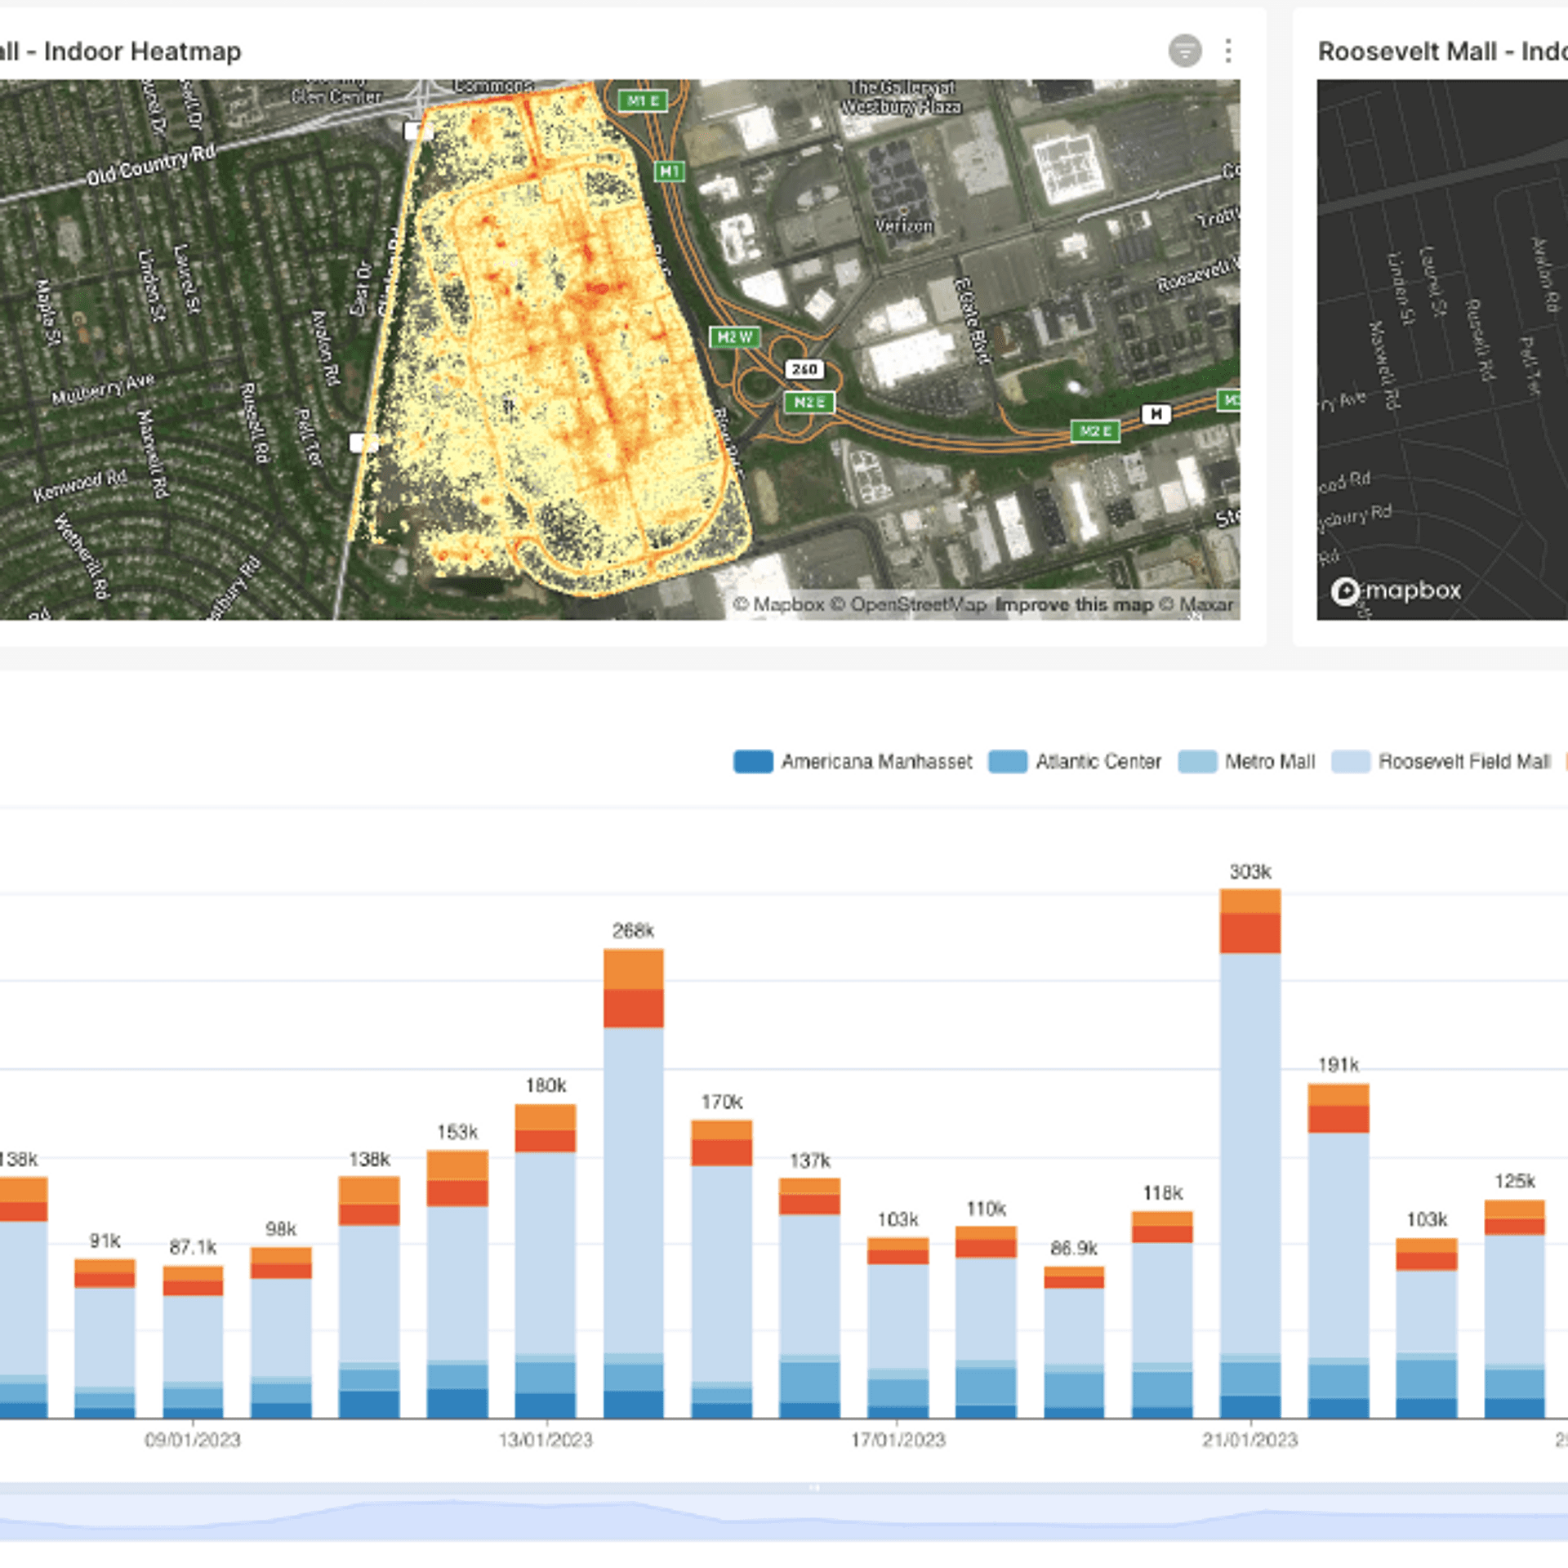Click the Atlantic Center blue swatch
1568x1568 pixels.
point(1008,761)
